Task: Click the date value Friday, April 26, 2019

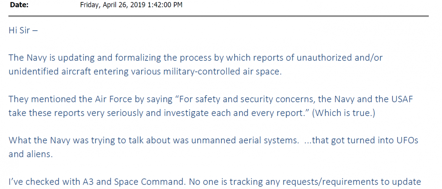Action: tap(114, 5)
